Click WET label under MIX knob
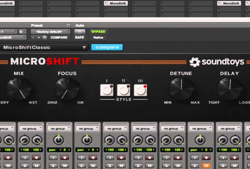The image size is (250, 169). tap(33, 103)
